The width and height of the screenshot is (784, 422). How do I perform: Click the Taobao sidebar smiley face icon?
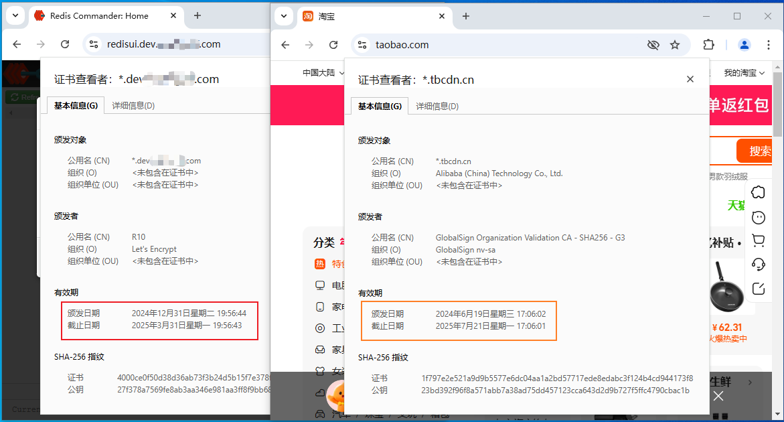pyautogui.click(x=759, y=218)
